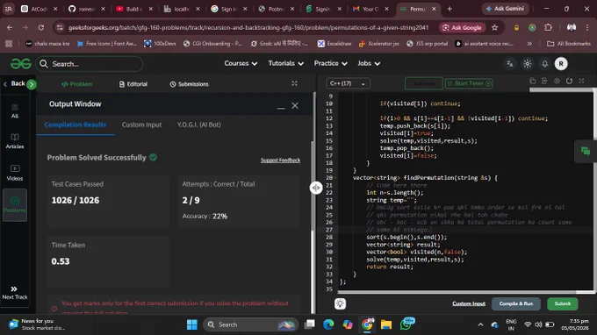Bookmark this page with the star icon
This screenshot has width=597, height=335.
[494, 27]
